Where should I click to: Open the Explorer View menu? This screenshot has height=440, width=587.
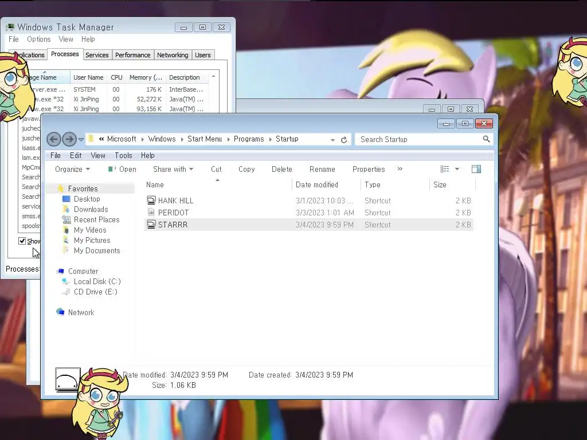(x=98, y=155)
